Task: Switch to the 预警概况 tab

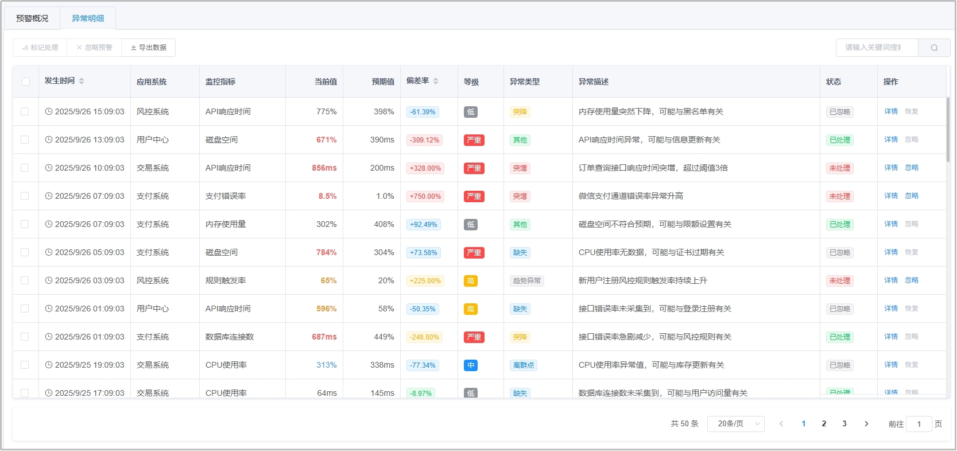Action: click(x=32, y=18)
